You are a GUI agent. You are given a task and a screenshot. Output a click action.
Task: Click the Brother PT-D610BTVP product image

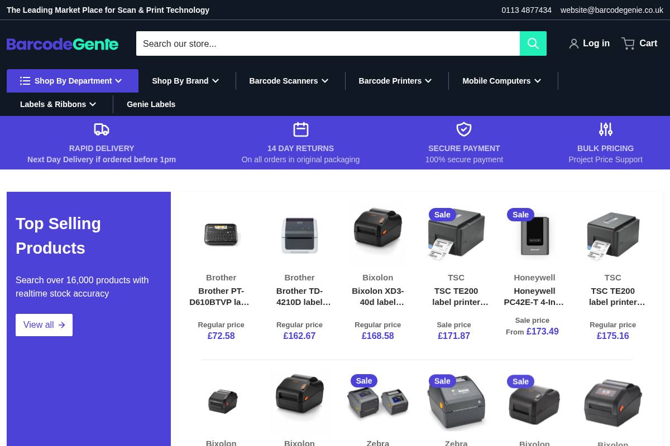[x=221, y=234]
